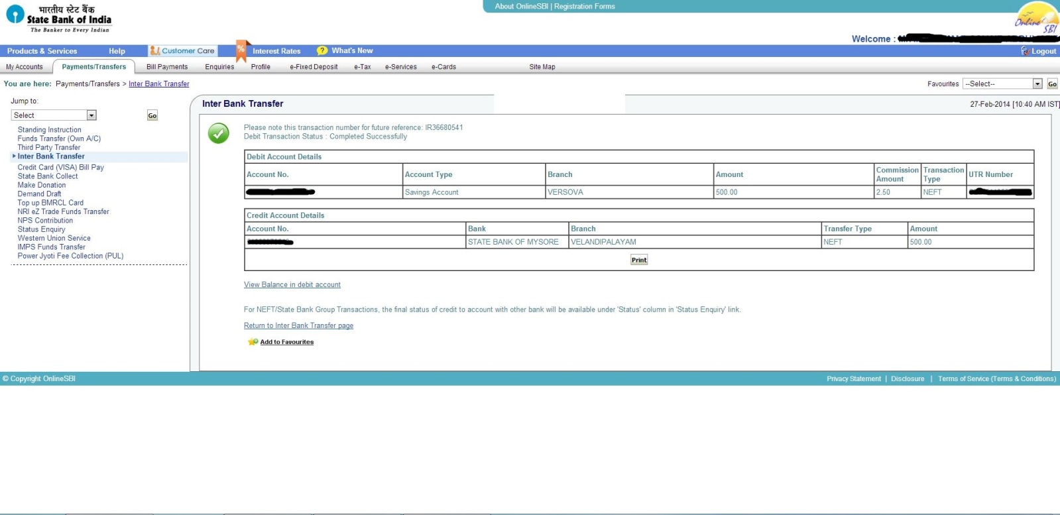
Task: Click the Interest Rates percent icon
Action: (x=241, y=50)
